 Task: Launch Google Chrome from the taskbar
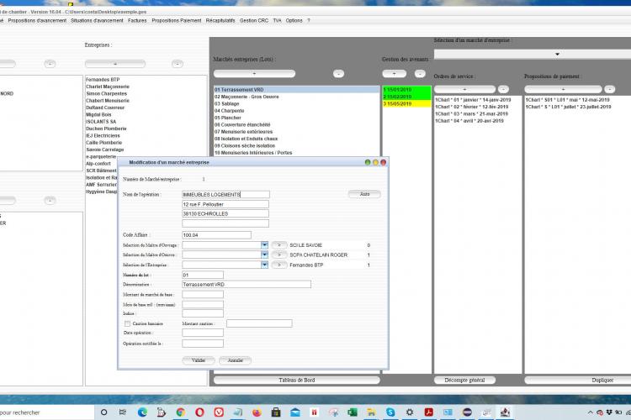click(181, 412)
